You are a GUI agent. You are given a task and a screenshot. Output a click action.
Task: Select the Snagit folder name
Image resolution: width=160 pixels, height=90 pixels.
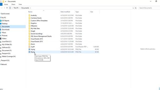(x=33, y=31)
